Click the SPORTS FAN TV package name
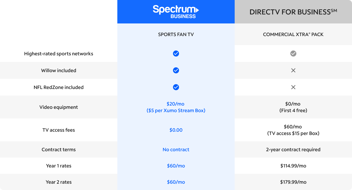The height and width of the screenshot is (190, 352). 176,34
